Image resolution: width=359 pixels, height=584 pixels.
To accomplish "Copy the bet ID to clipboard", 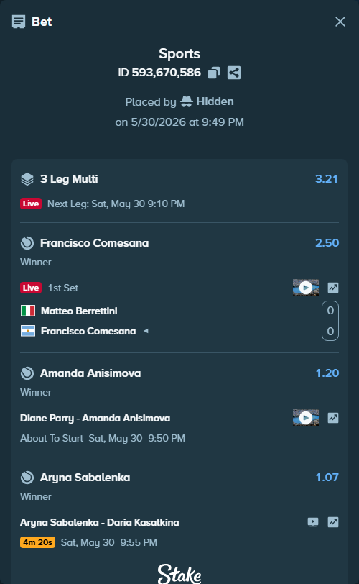I will click(214, 73).
